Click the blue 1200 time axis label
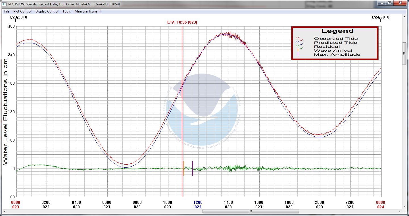The width and height of the screenshot is (409, 216). (x=198, y=205)
